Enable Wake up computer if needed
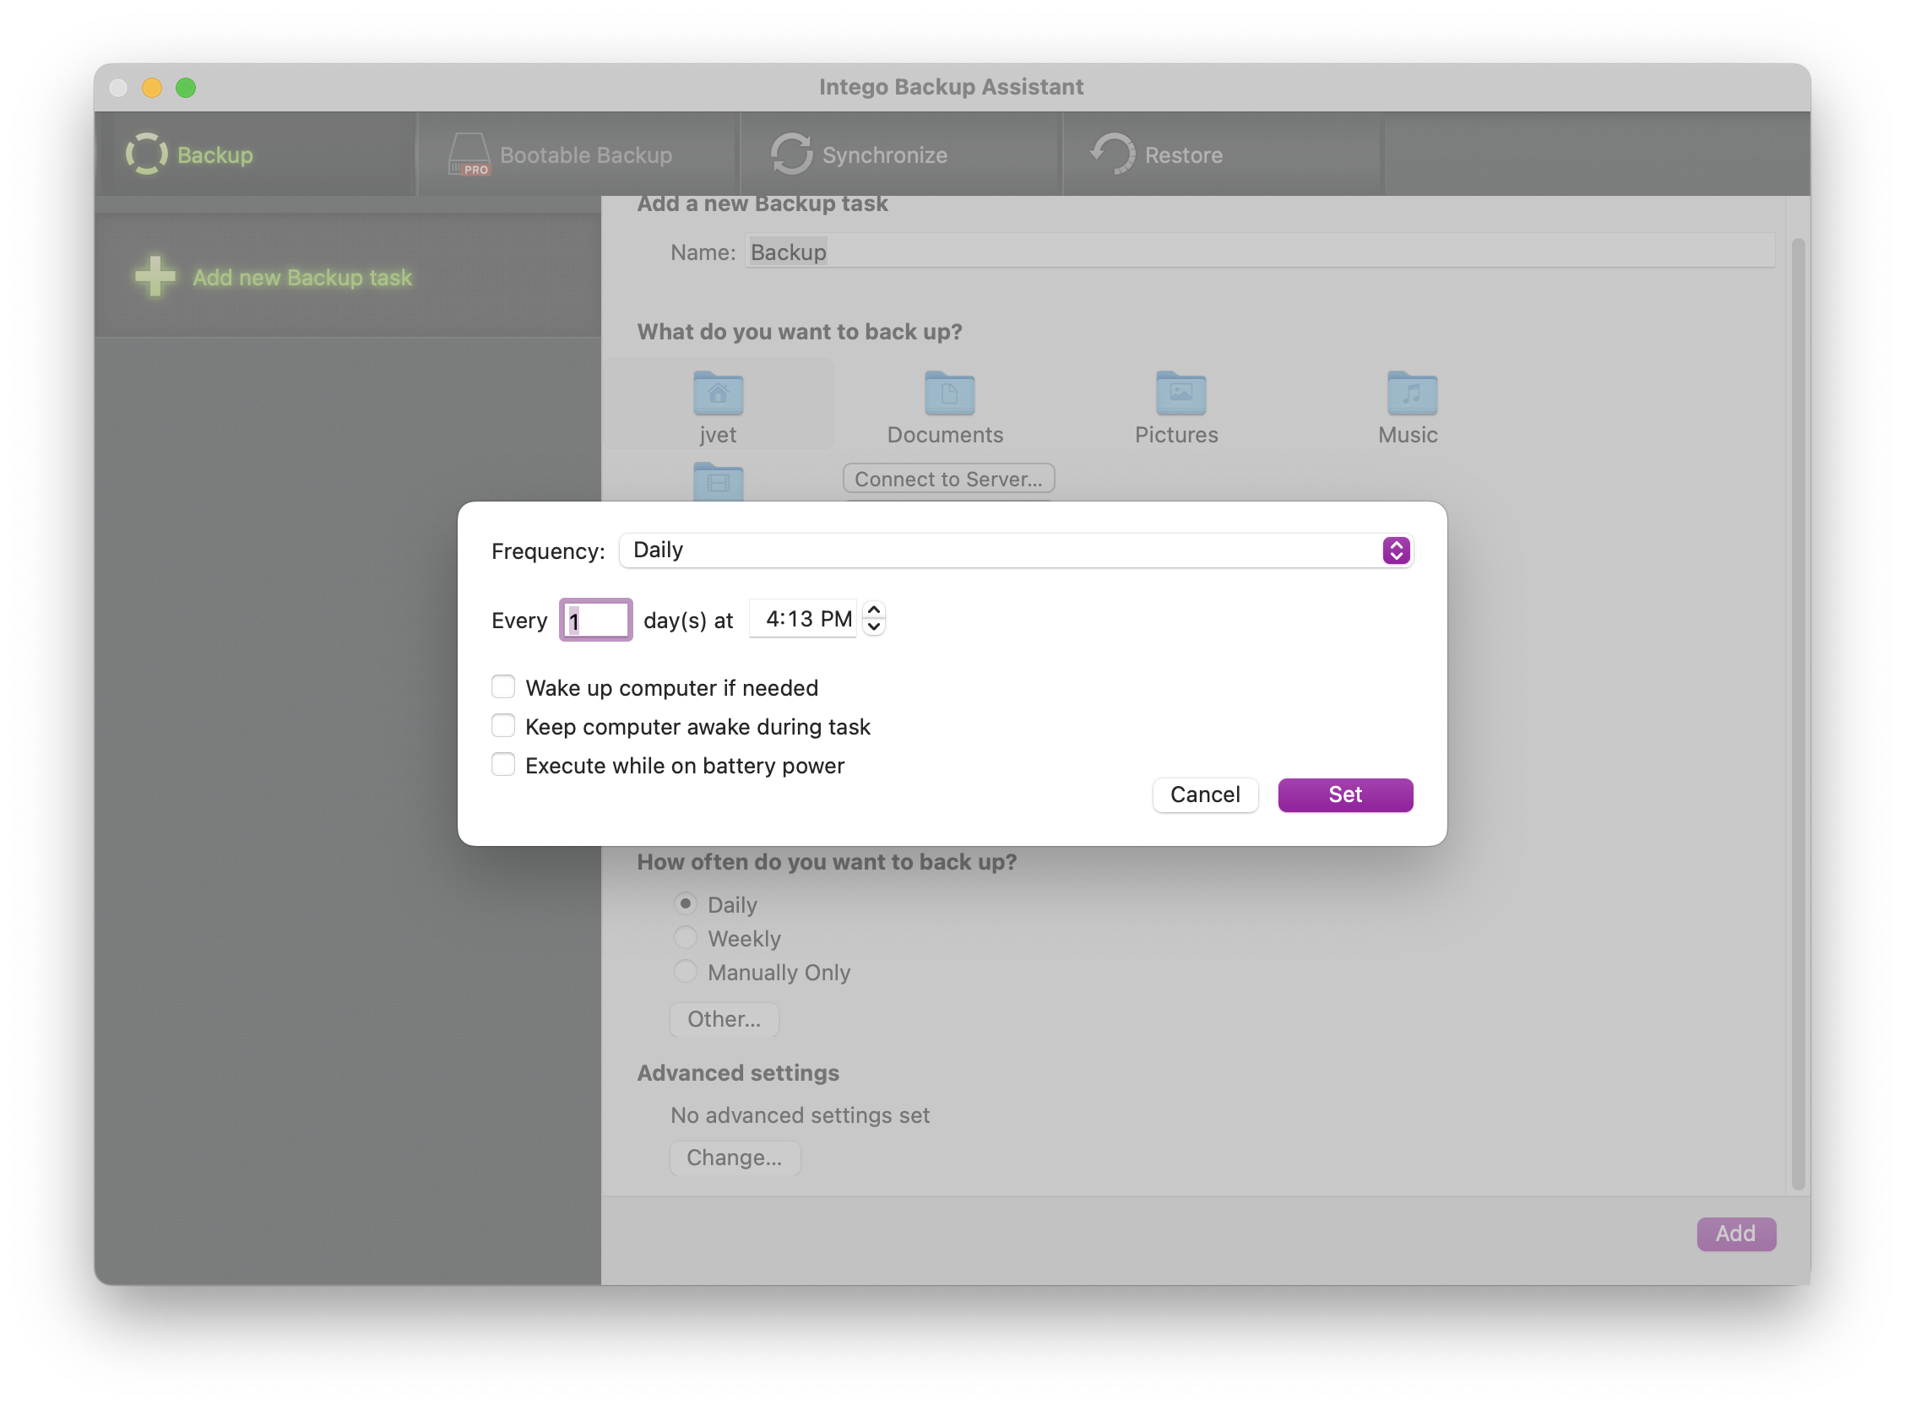Image resolution: width=1905 pixels, height=1410 pixels. (x=503, y=687)
